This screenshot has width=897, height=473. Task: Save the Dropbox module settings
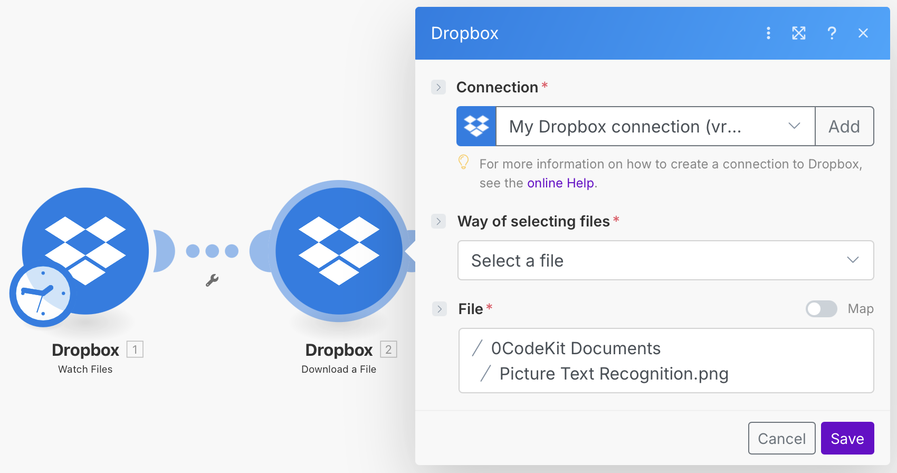pyautogui.click(x=847, y=438)
